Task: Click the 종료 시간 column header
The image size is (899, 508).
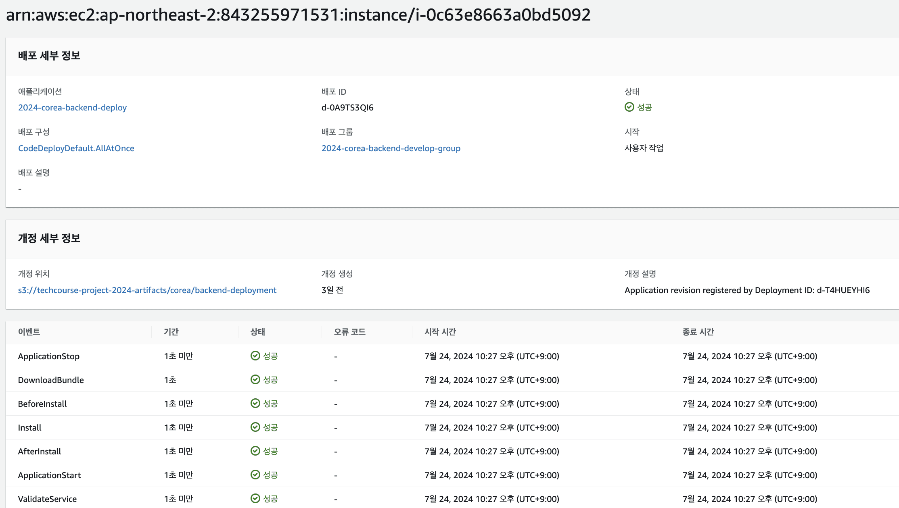Action: pos(698,332)
